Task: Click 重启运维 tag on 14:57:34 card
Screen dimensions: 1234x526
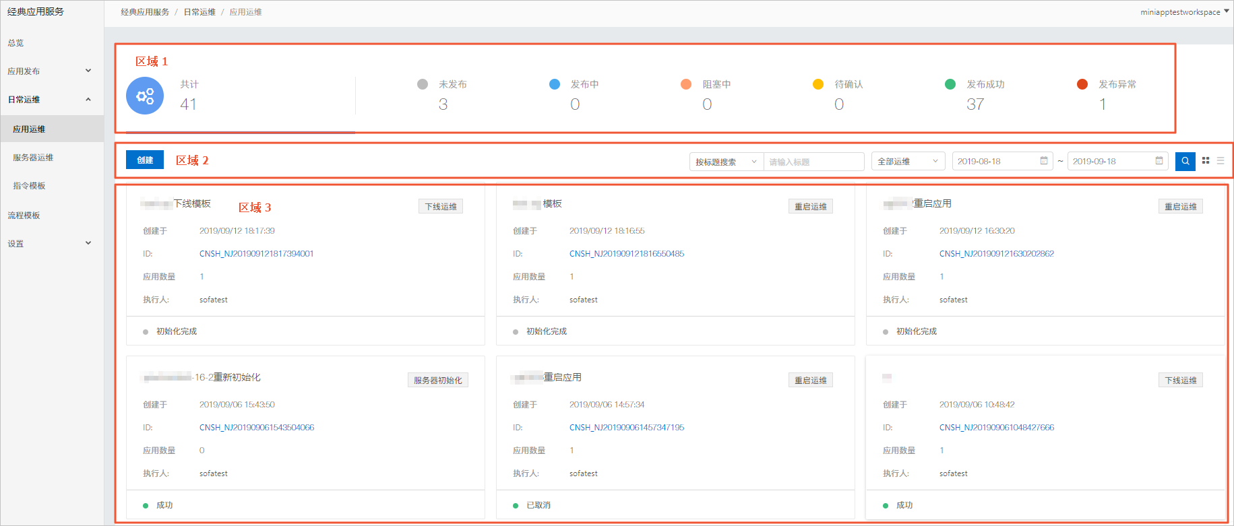Action: [811, 381]
